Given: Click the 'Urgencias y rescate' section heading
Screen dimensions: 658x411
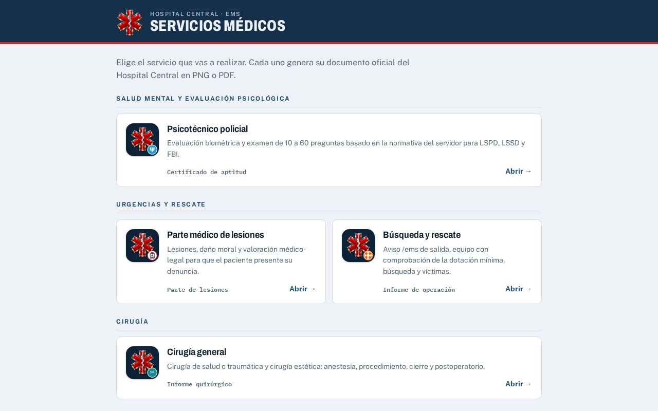Looking at the screenshot, I should [161, 204].
